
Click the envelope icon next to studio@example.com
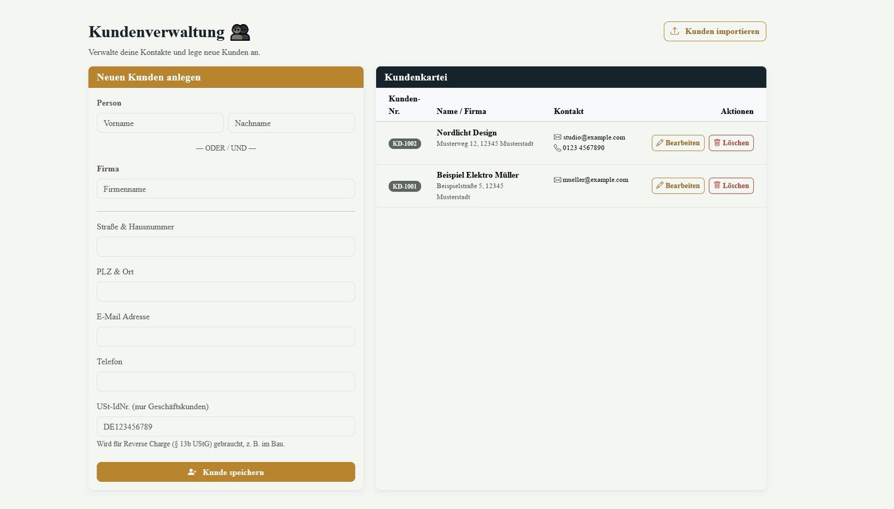point(558,137)
